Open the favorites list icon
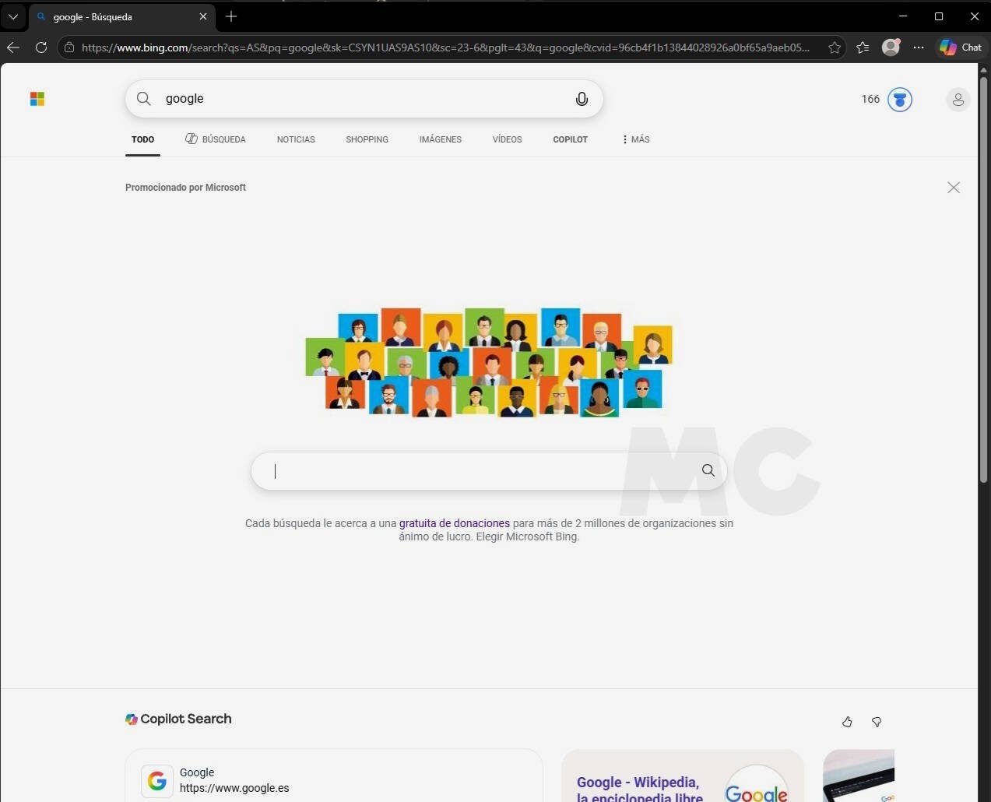 863,47
